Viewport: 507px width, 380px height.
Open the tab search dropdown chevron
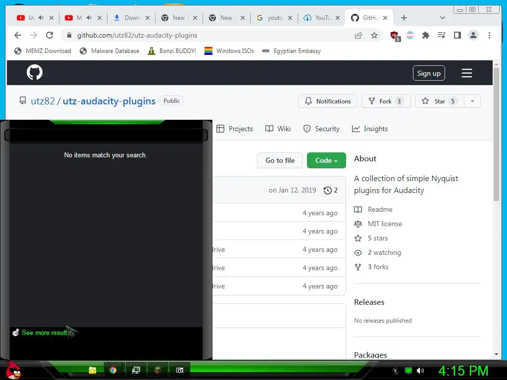tap(443, 18)
